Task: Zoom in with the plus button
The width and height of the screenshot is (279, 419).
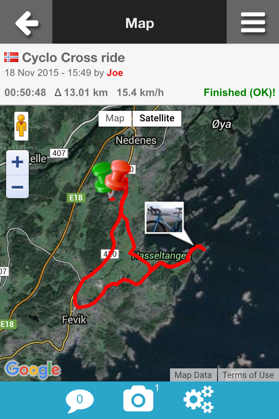Action: (x=17, y=162)
